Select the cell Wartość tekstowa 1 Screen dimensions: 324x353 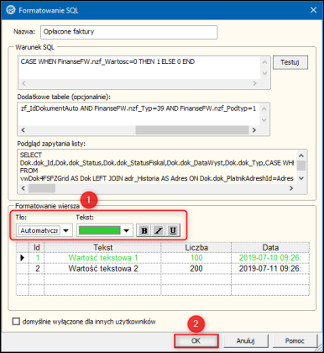tap(102, 258)
